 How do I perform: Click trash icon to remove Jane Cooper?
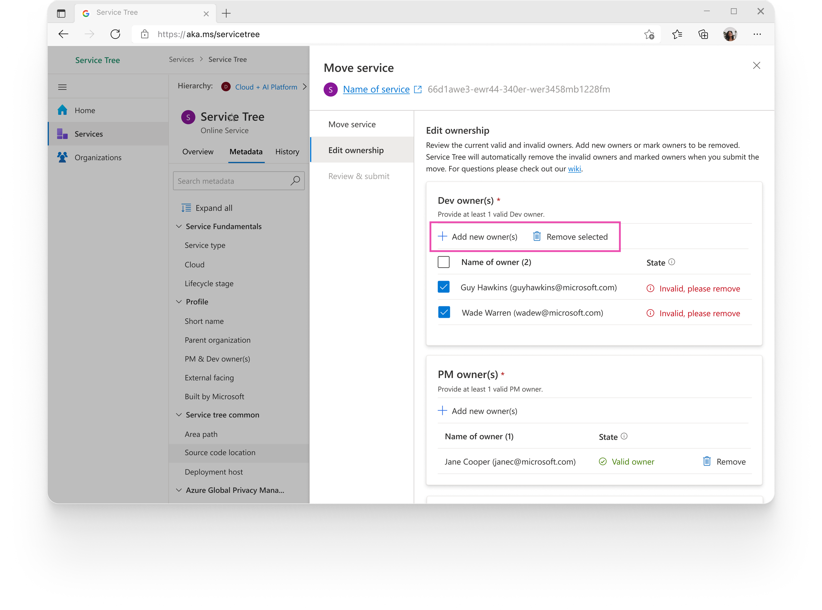707,461
